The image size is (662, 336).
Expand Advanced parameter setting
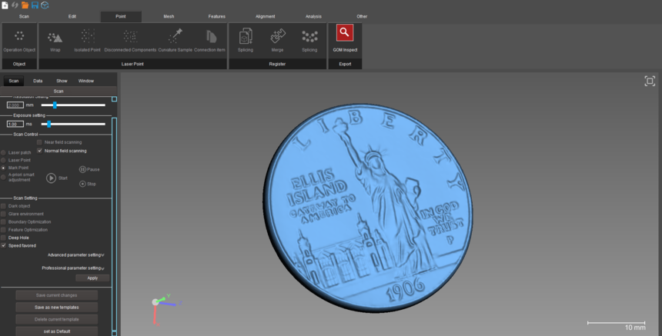click(x=76, y=255)
